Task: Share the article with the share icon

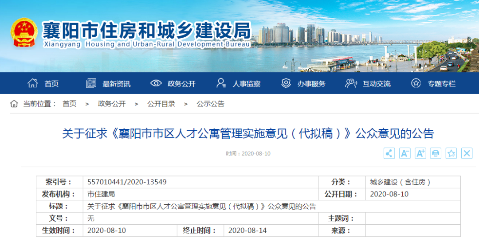Action: click(x=389, y=153)
